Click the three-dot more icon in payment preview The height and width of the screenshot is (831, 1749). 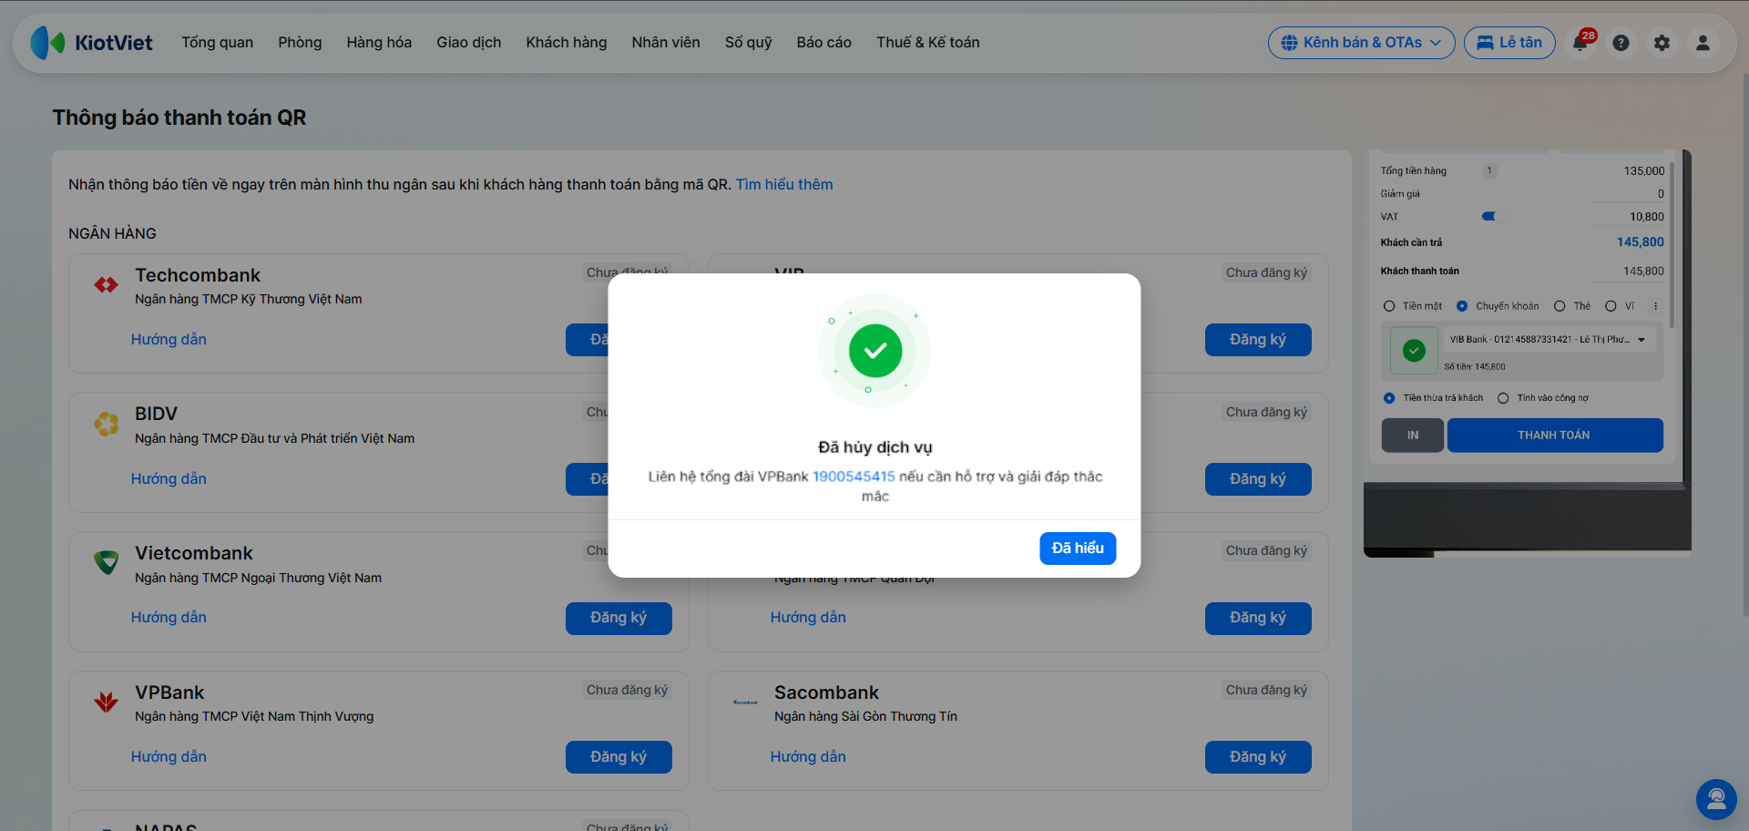(1656, 306)
